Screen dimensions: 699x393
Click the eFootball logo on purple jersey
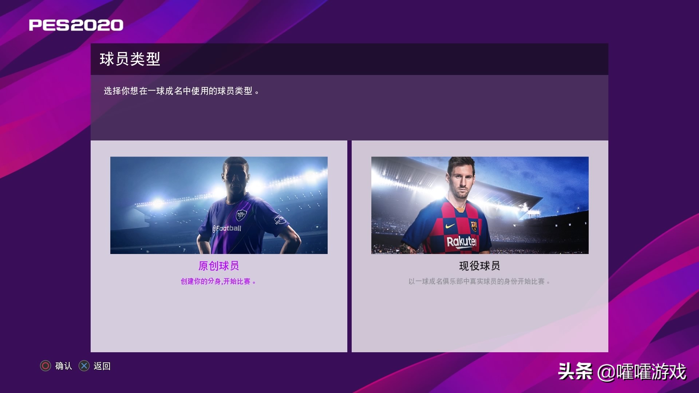point(227,228)
